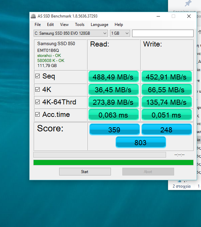Click the firmware text EMT01B6Q

pyautogui.click(x=48, y=51)
